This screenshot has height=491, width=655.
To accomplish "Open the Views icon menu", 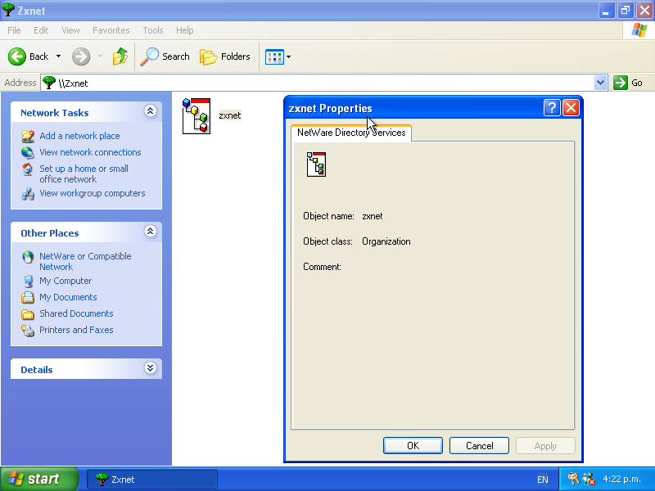I will pyautogui.click(x=274, y=56).
